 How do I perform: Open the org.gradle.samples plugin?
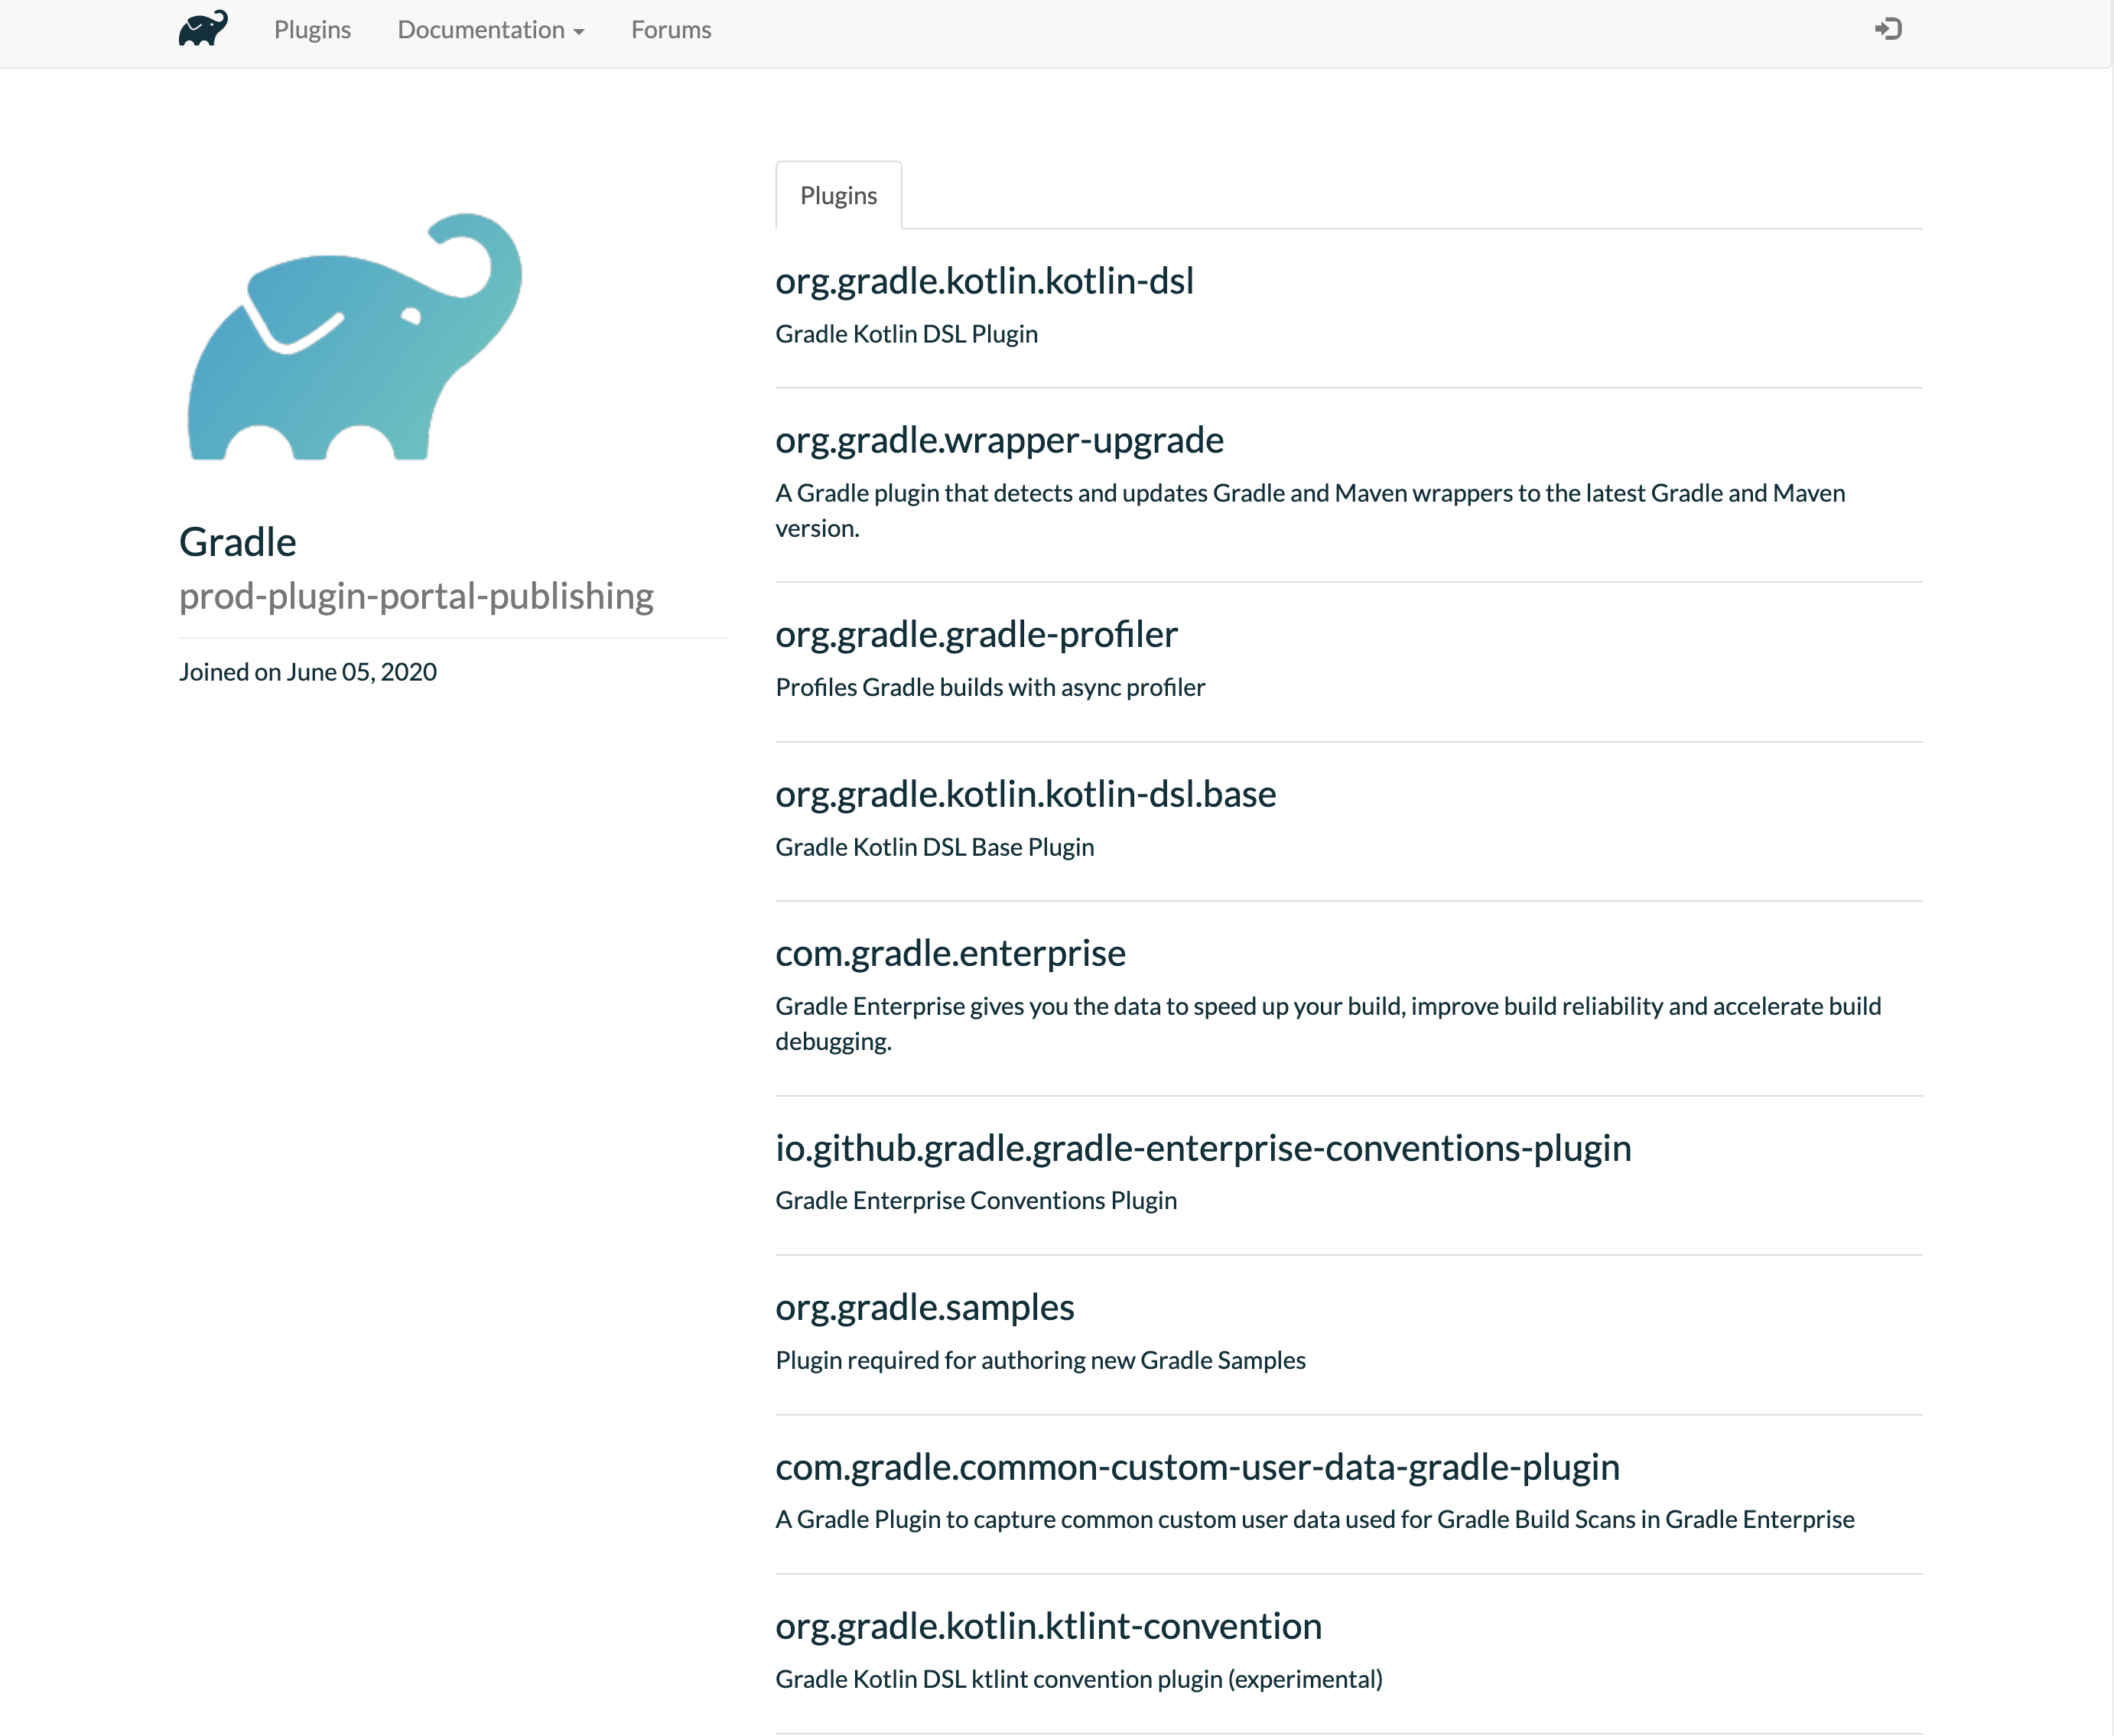[x=925, y=1306]
